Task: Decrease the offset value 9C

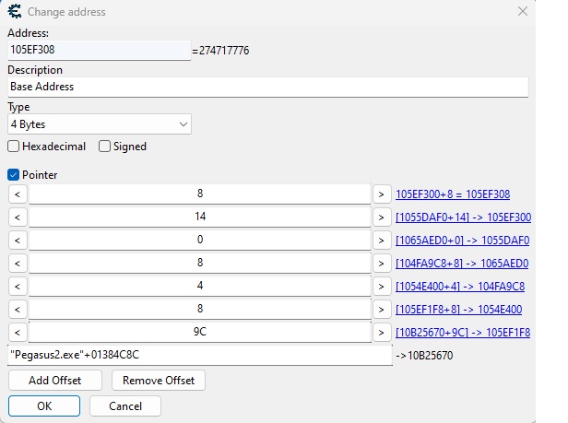Action: coord(18,332)
